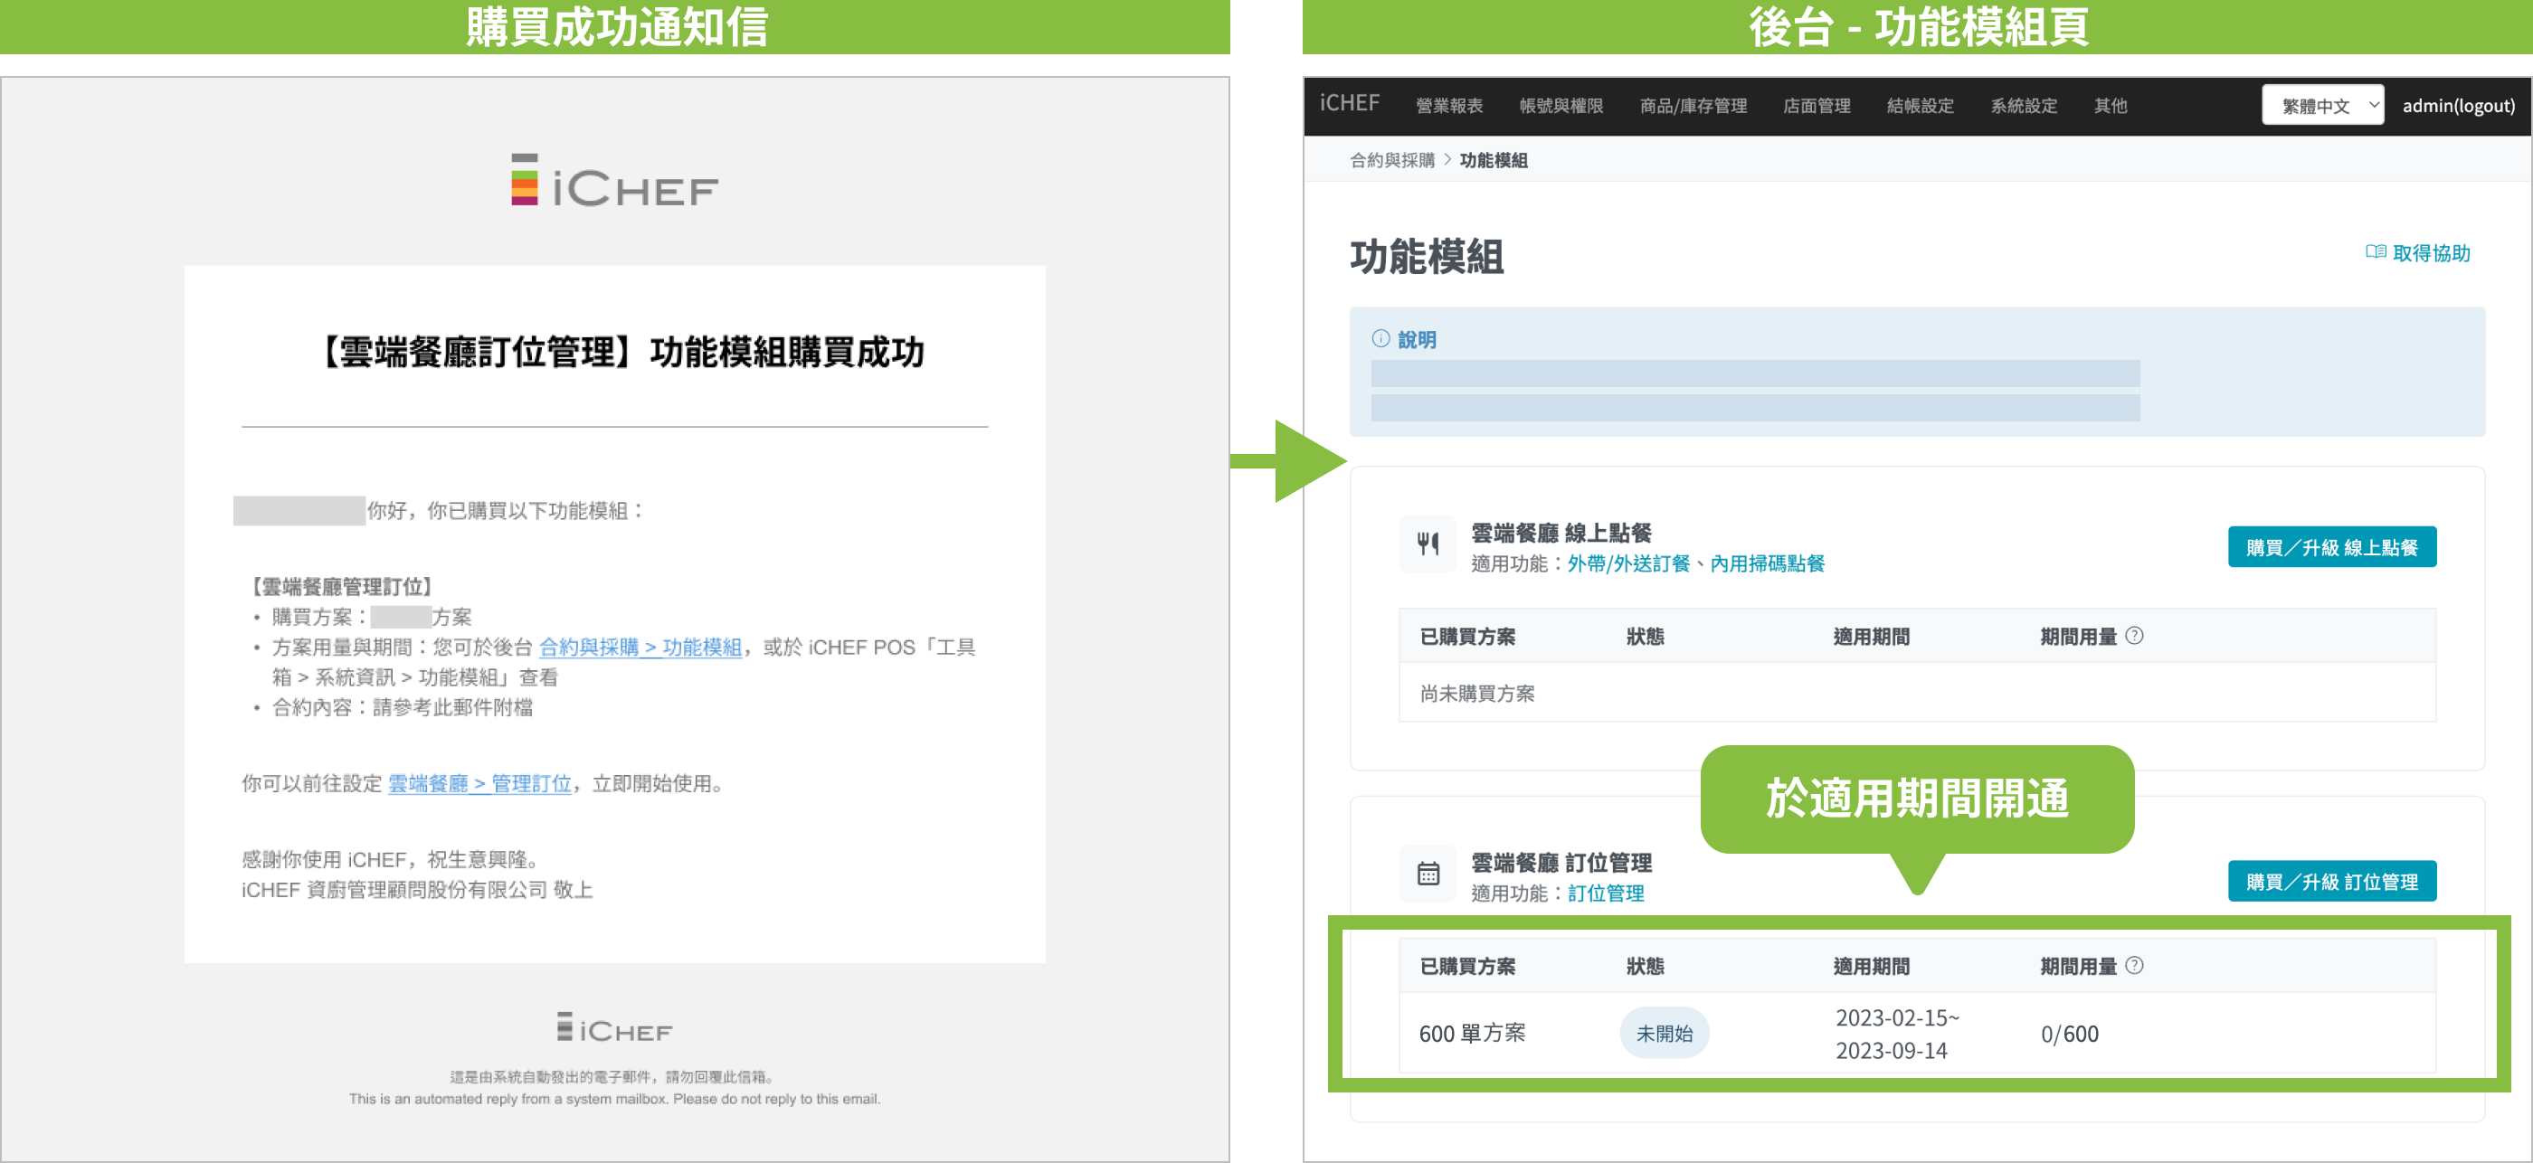2533x1163 pixels.
Task: Click the calendar reservation management icon
Action: (x=1428, y=873)
